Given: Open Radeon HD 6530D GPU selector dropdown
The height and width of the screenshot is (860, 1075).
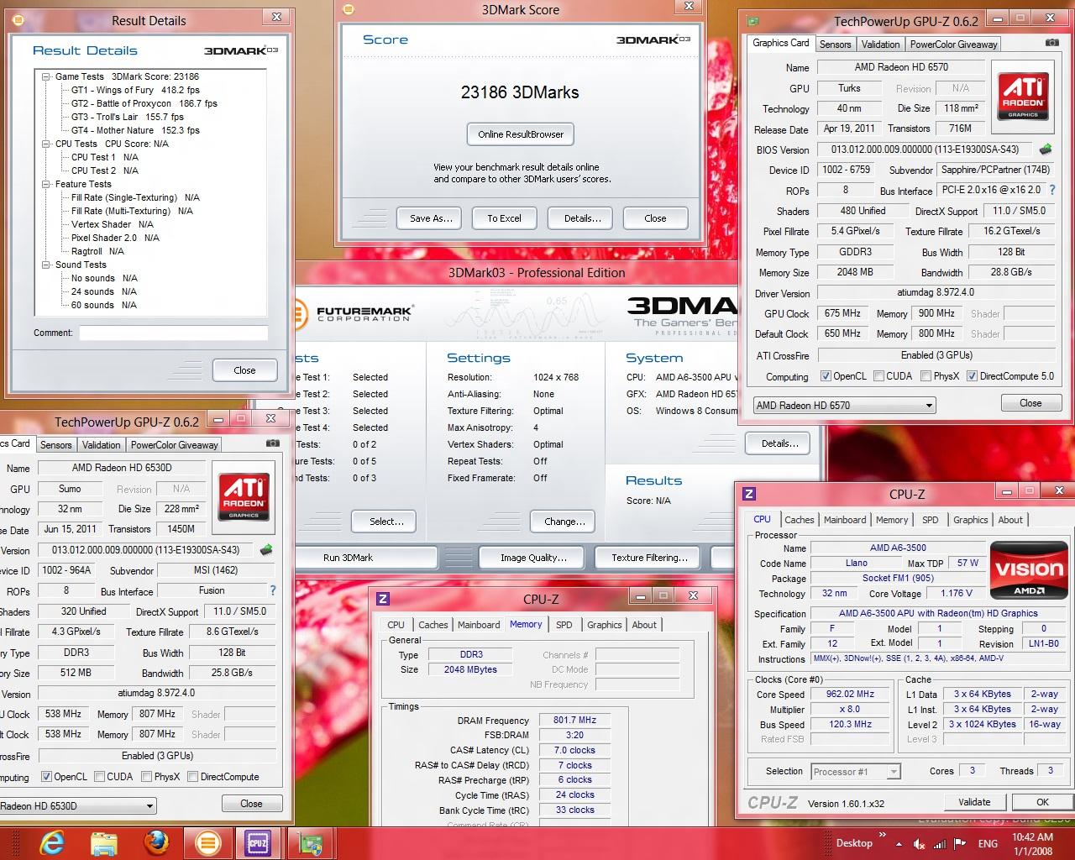Looking at the screenshot, I should click(78, 805).
